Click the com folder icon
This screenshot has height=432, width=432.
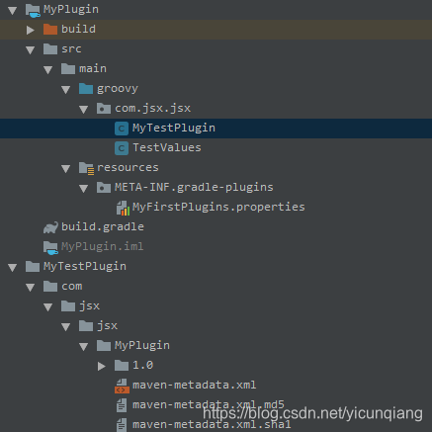coord(50,286)
